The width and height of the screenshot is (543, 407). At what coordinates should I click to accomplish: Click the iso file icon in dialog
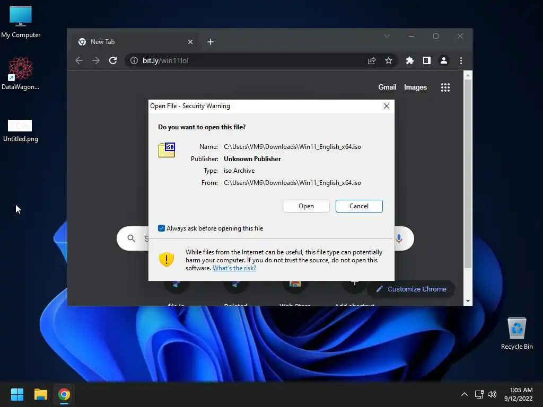click(167, 150)
